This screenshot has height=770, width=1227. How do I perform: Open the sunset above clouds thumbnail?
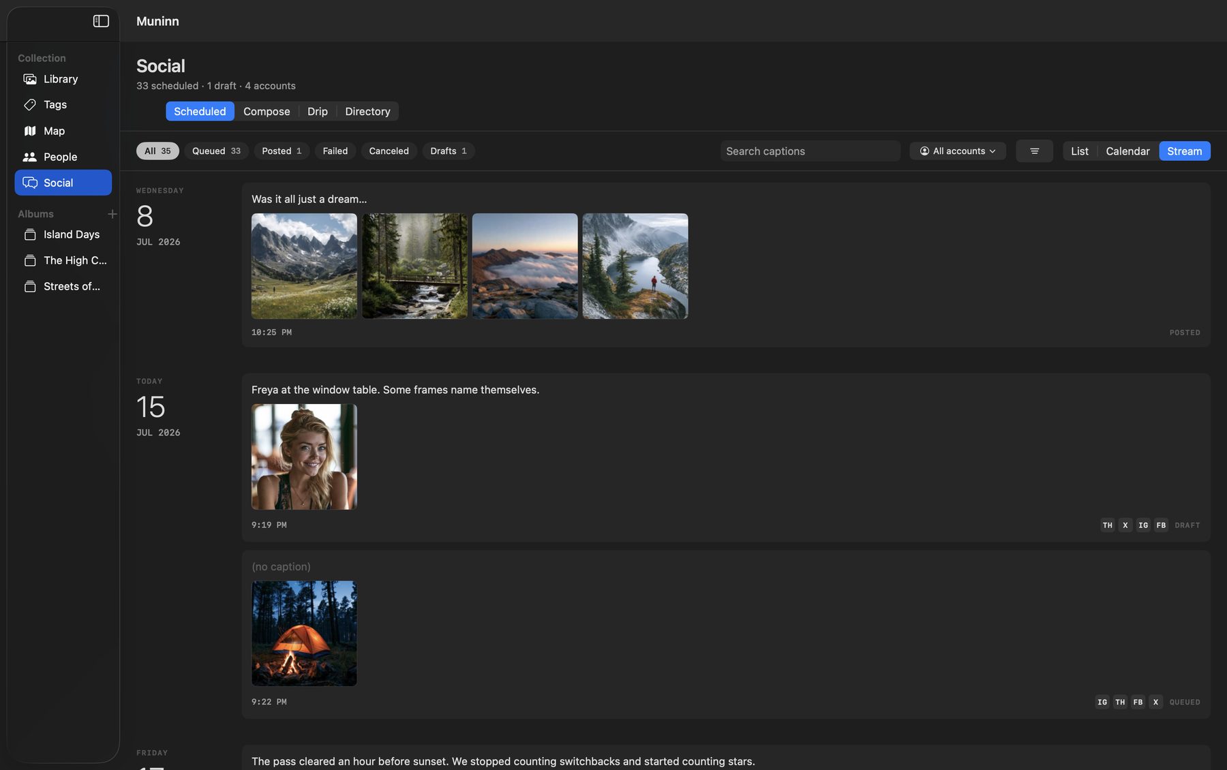525,266
